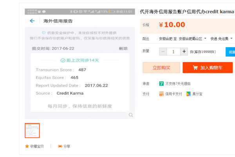Click the shield icon beside 信息安全保护中

pos(43,33)
